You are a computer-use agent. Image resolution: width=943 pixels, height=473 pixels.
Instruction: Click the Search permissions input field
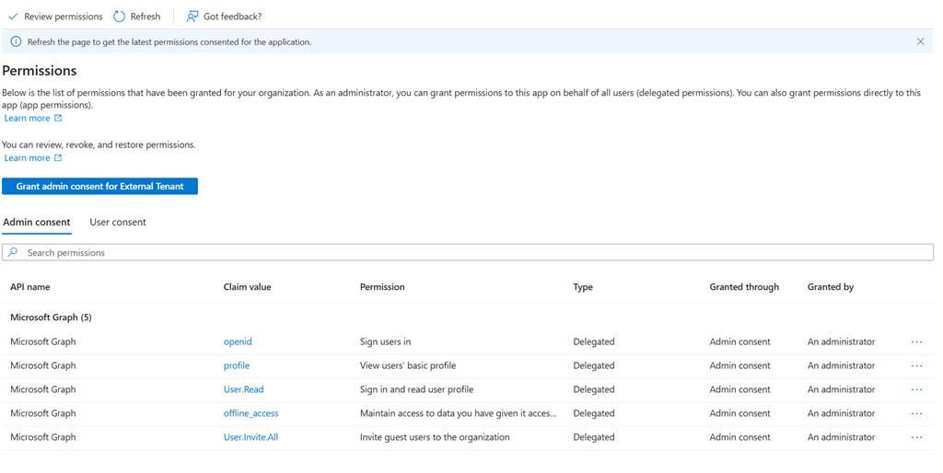tap(460, 252)
